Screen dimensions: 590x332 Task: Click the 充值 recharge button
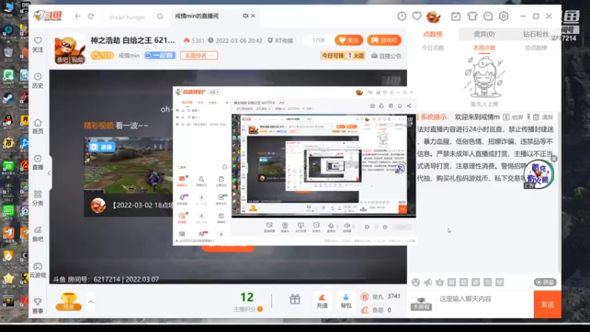[x=322, y=301]
